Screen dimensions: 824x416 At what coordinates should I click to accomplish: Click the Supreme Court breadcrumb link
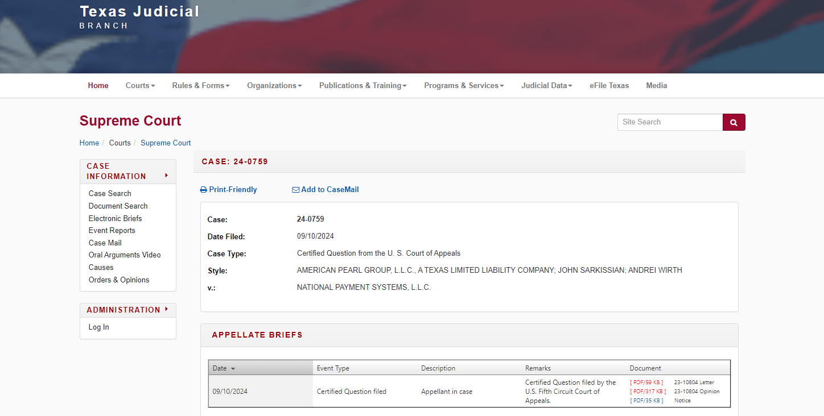point(166,143)
